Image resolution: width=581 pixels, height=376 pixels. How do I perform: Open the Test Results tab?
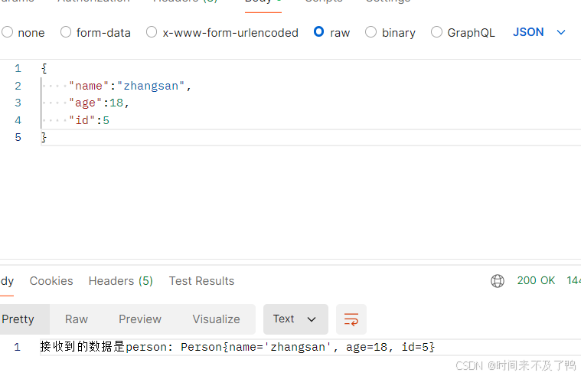click(201, 281)
